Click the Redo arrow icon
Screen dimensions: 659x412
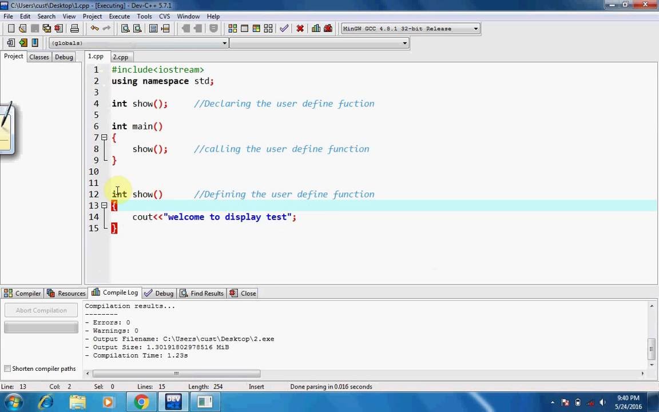(106, 29)
